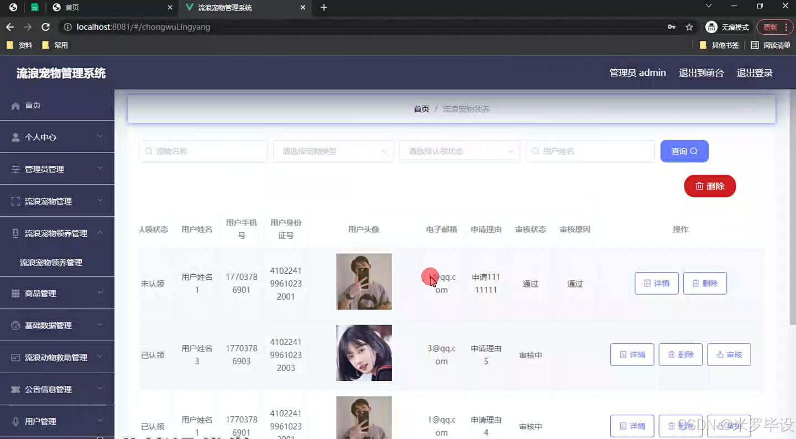Click the avatar photo in the 未认领 row
Viewport: 796px width, 439px height.
pos(364,281)
